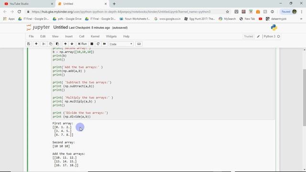Move selected cell up arrow
The image size is (306, 172).
(66, 44)
